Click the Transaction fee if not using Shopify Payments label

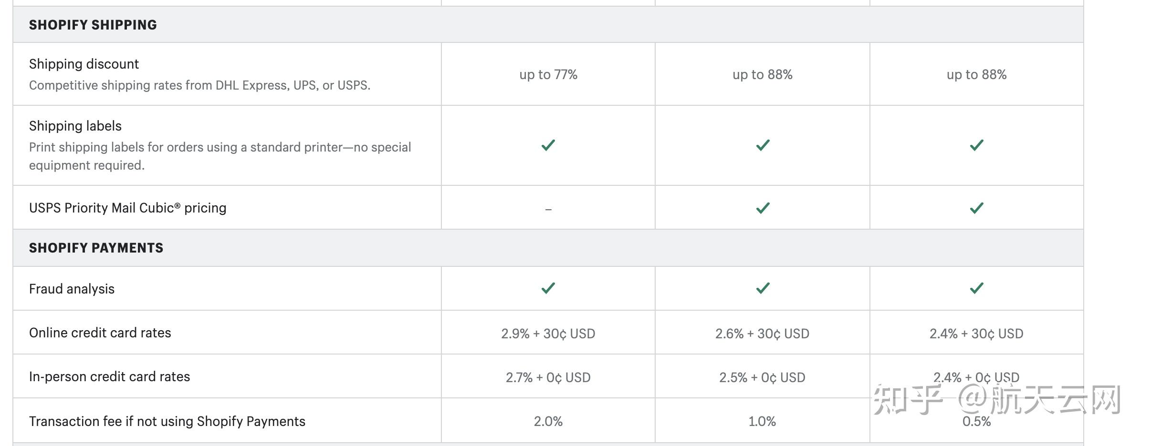coord(167,421)
